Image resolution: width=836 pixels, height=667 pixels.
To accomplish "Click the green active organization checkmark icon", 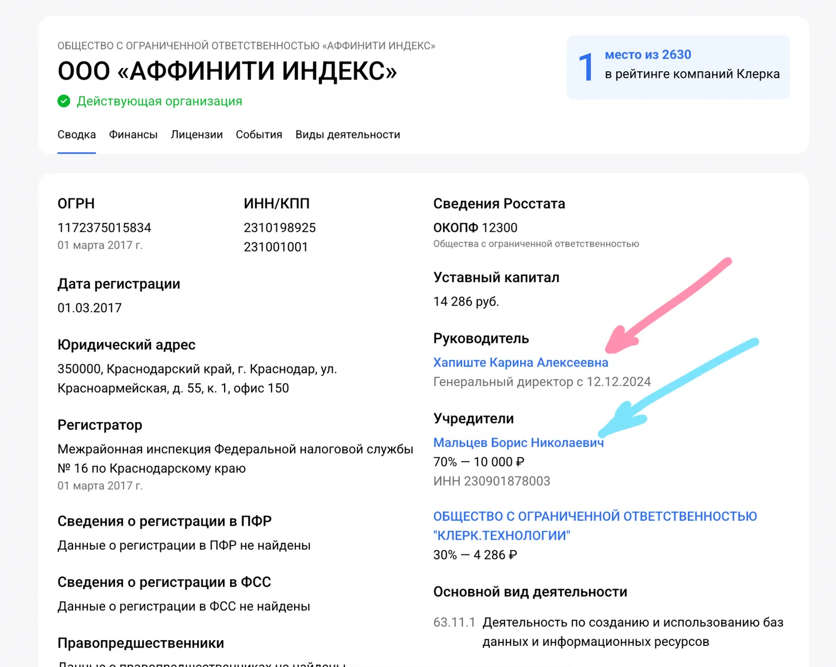I will [x=64, y=101].
